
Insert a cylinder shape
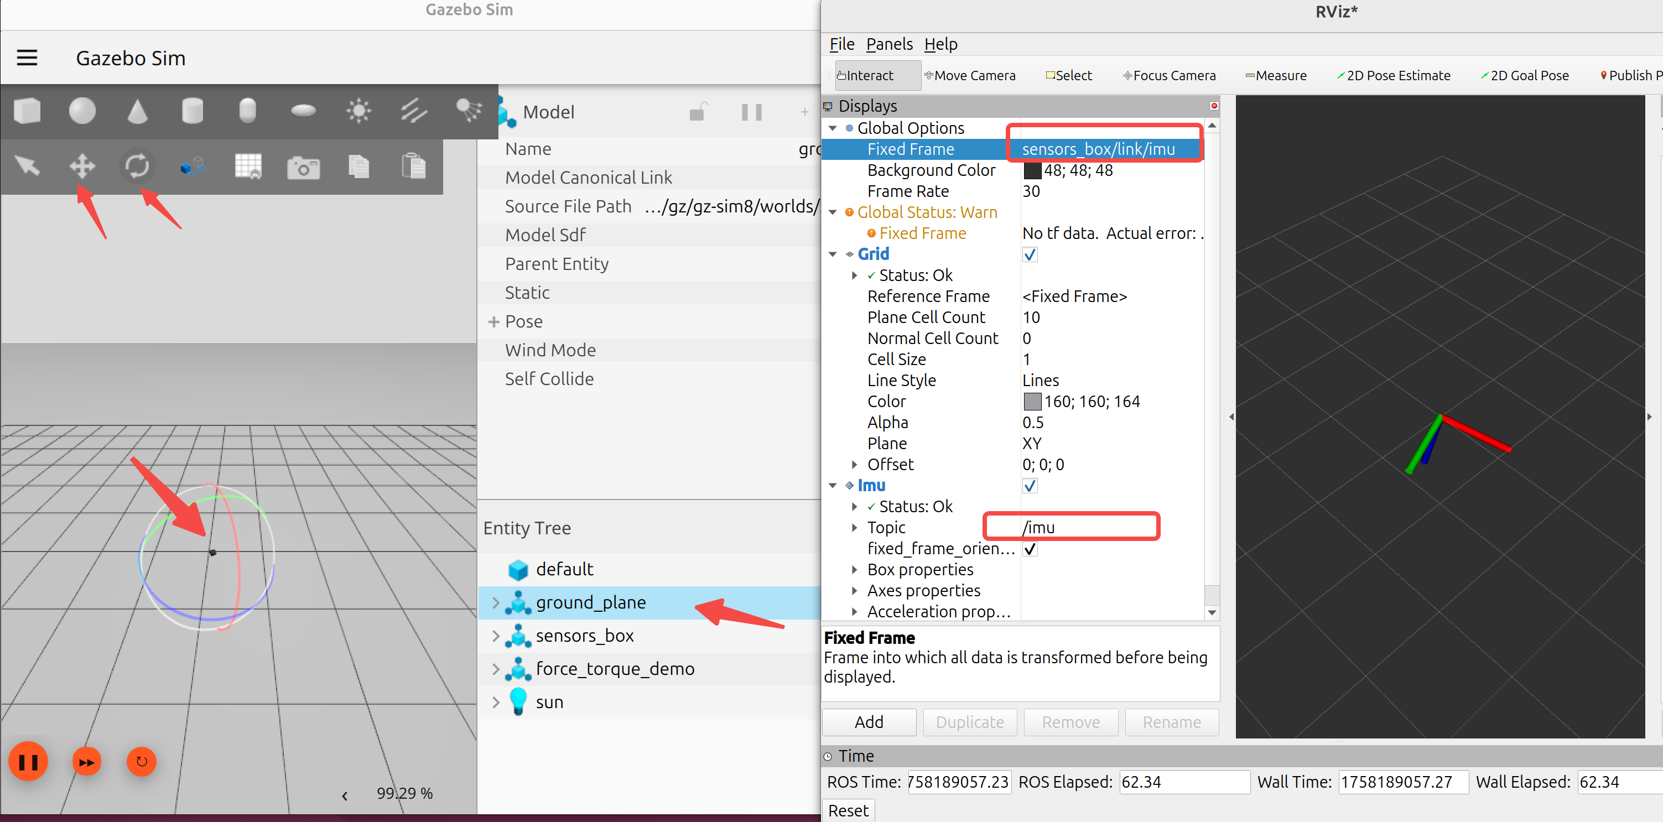(193, 111)
